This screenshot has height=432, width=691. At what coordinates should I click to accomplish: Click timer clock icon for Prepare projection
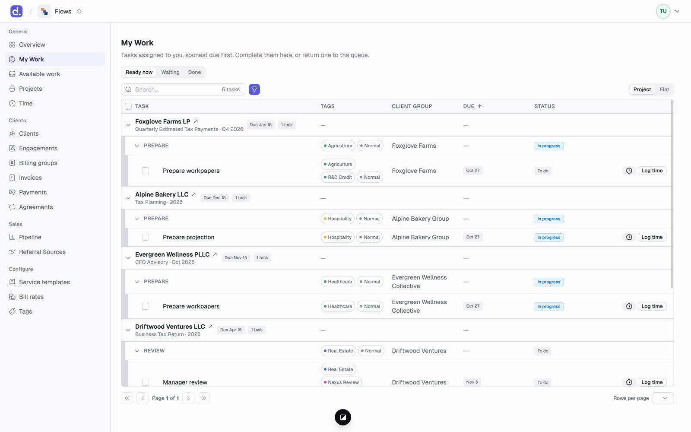pyautogui.click(x=629, y=237)
